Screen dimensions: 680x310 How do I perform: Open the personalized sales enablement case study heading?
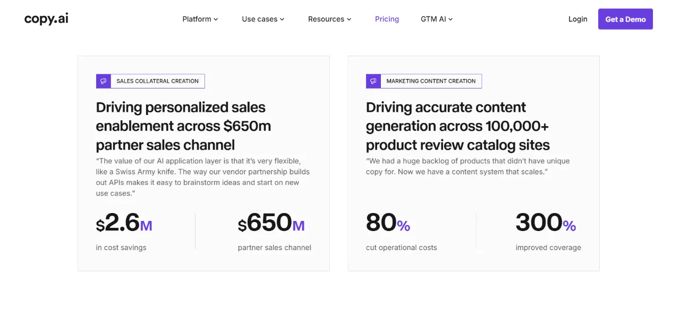(183, 126)
